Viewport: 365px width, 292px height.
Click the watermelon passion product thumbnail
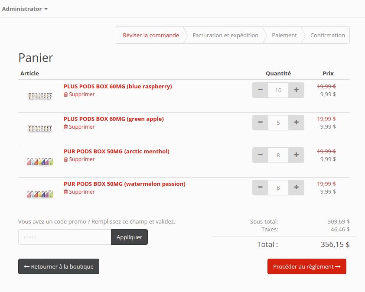[x=40, y=194]
